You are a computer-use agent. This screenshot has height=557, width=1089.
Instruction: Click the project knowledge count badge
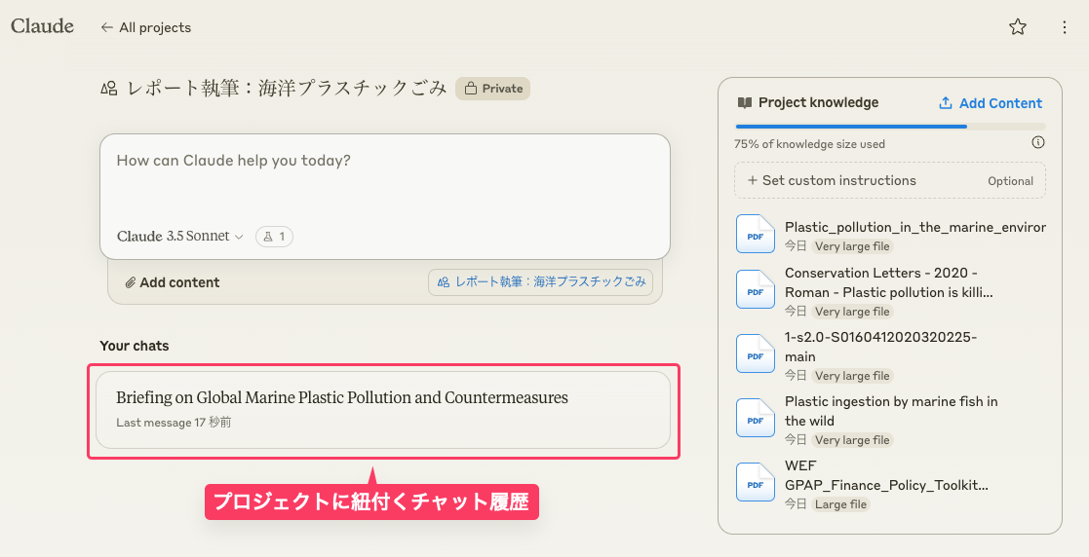[x=274, y=237]
